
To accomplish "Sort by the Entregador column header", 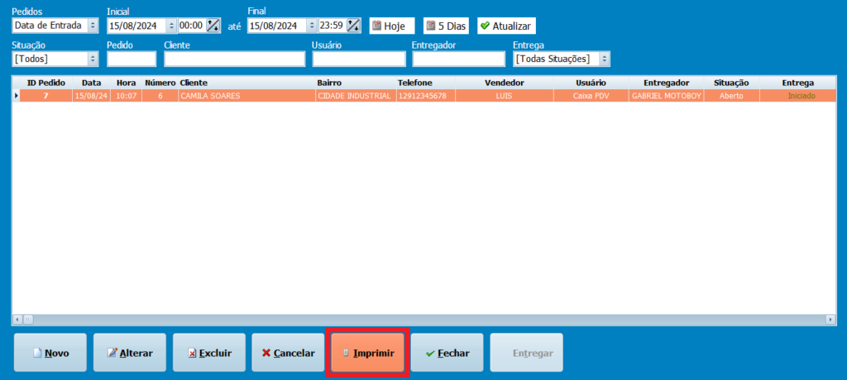I will pyautogui.click(x=666, y=83).
